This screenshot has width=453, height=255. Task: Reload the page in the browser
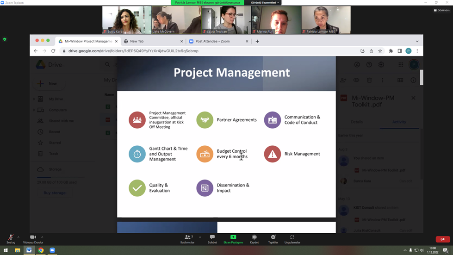point(53,51)
